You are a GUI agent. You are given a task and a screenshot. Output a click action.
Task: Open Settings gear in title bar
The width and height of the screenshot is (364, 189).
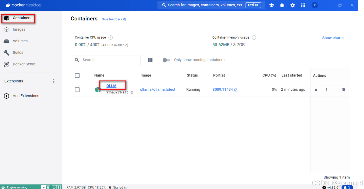[292, 5]
